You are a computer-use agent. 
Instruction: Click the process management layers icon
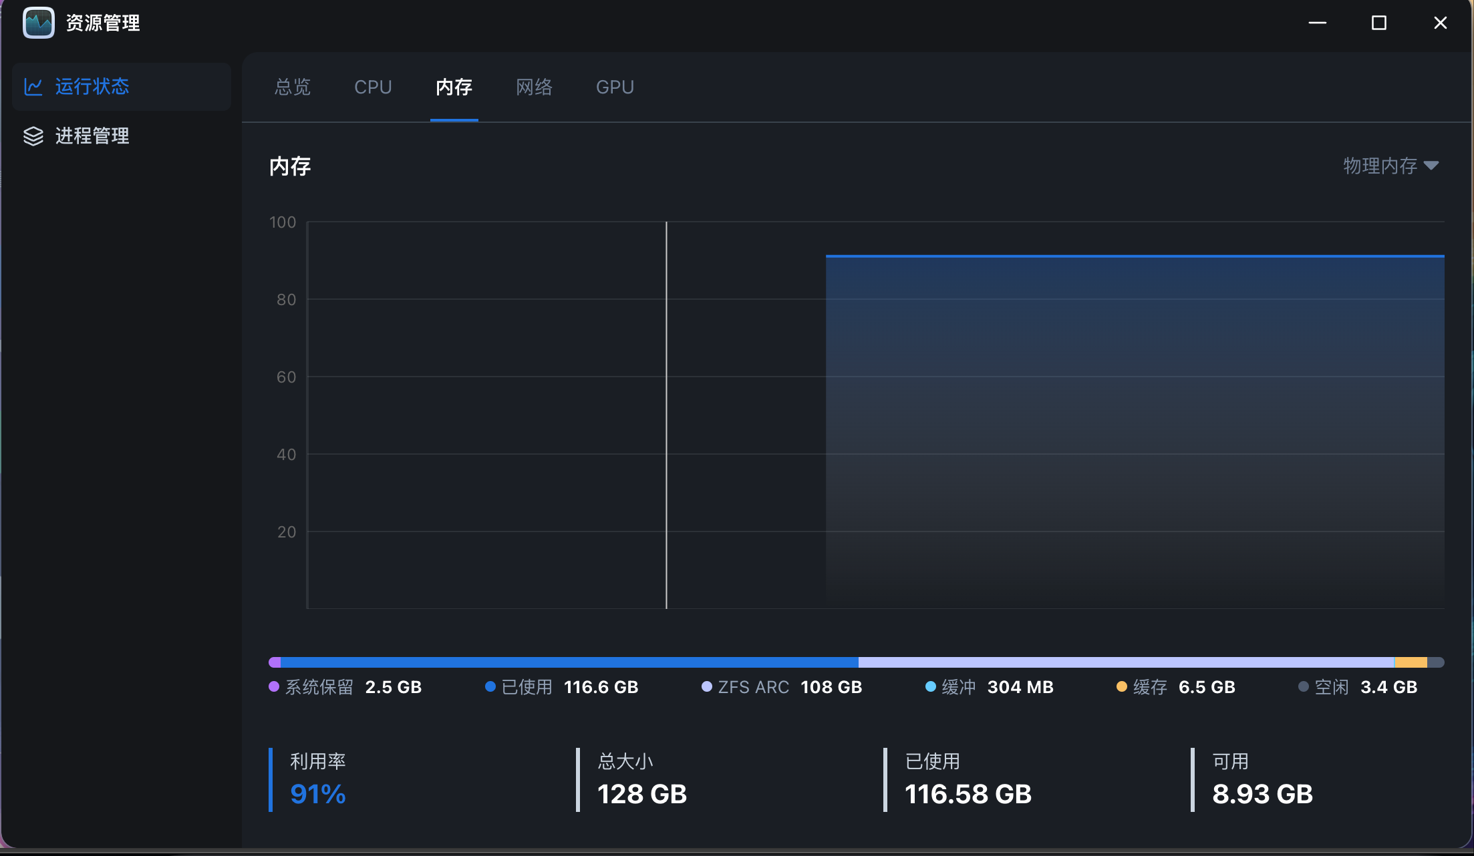coord(33,136)
